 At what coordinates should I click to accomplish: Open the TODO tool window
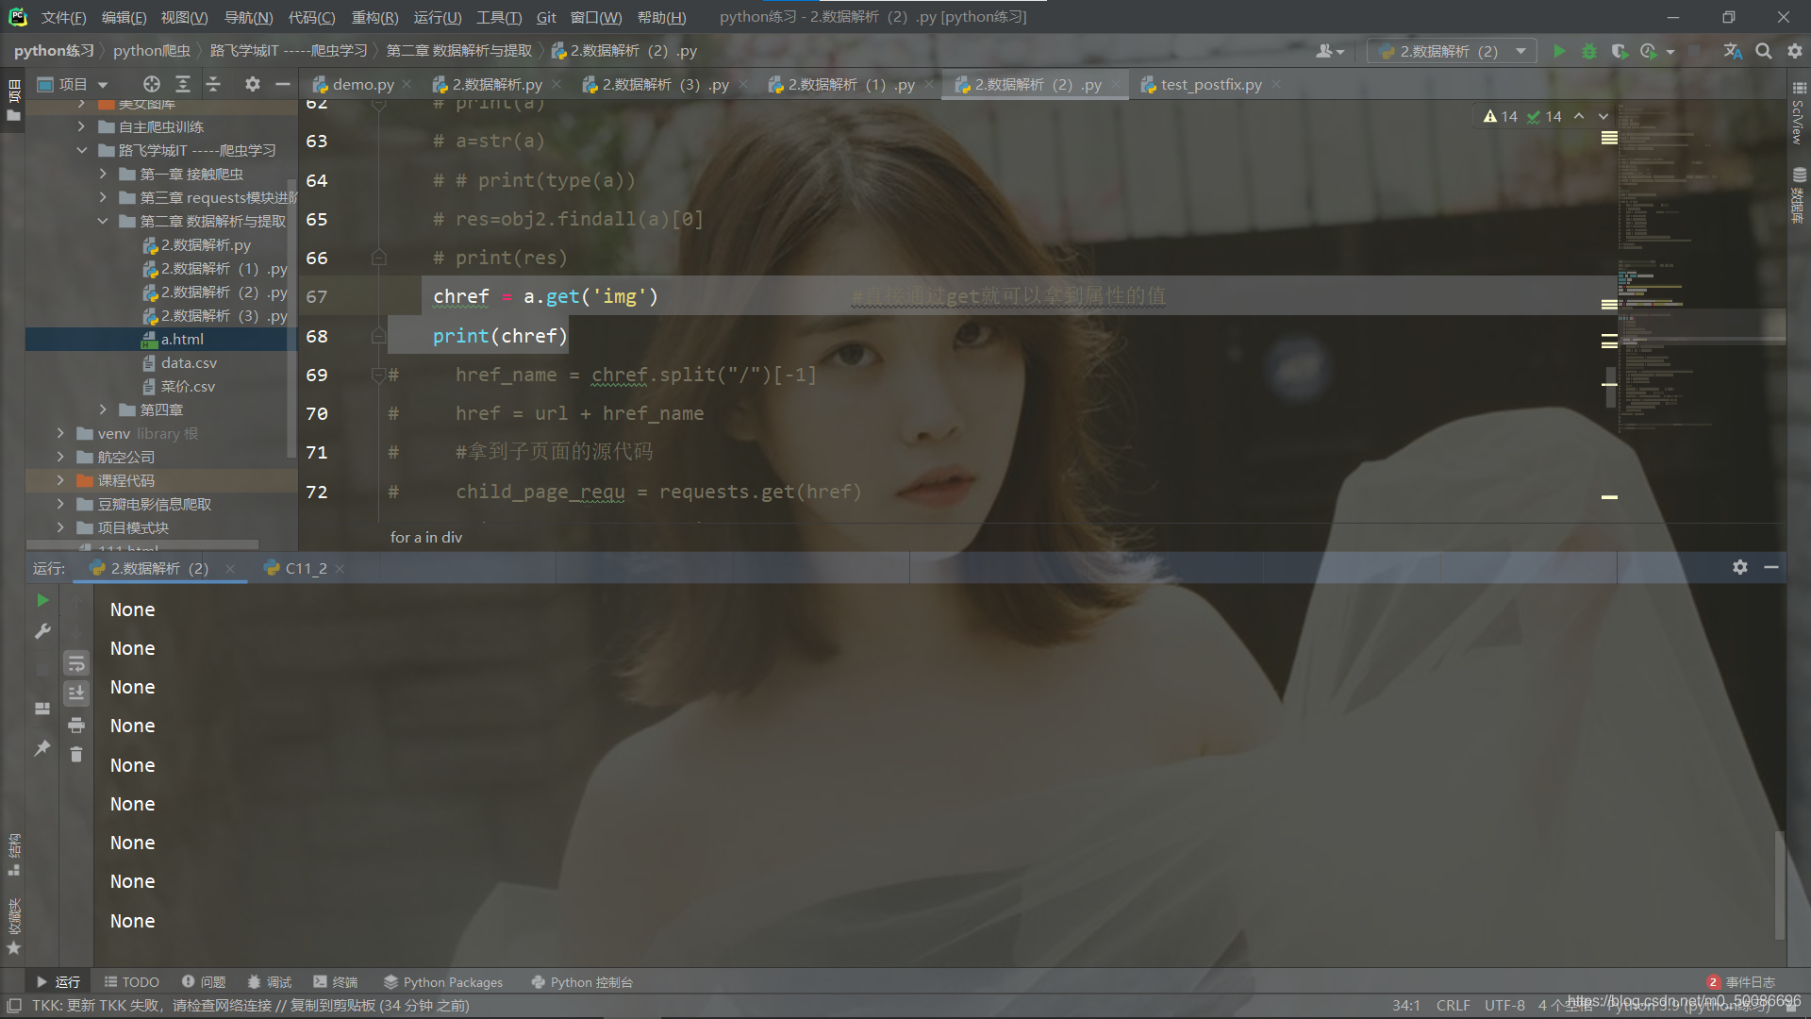coord(131,982)
